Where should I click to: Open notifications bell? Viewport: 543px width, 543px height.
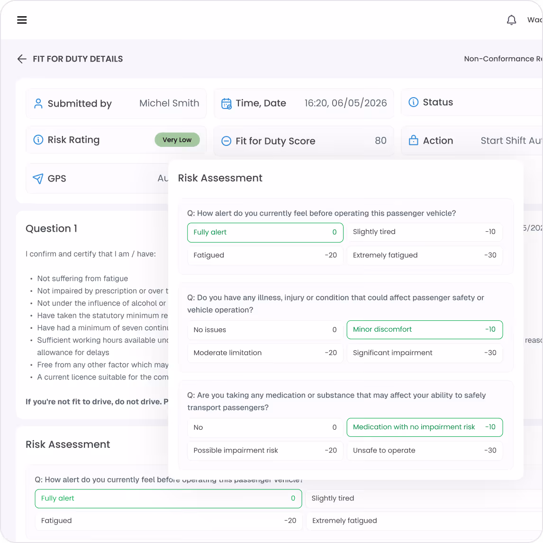[511, 20]
